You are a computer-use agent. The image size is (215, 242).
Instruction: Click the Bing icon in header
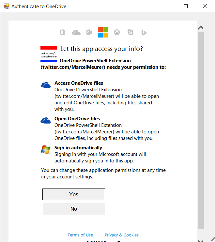click(144, 32)
